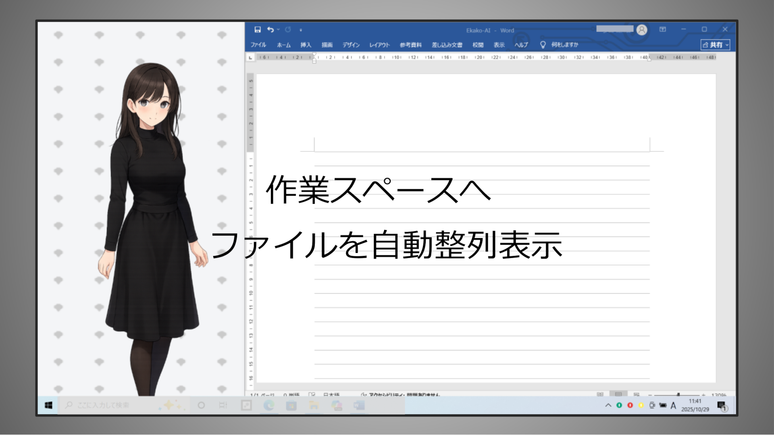This screenshot has width=774, height=435.
Task: Open Windows notification center icon
Action: (x=722, y=406)
